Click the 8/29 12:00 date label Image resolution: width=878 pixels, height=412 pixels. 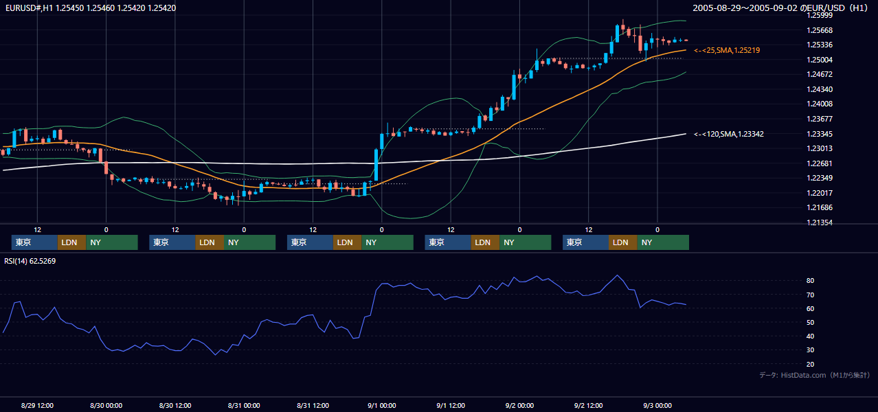coord(38,406)
